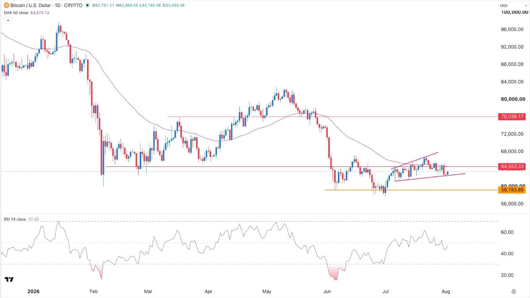
Task: Click the TradingView logo
Action: [x=8, y=279]
